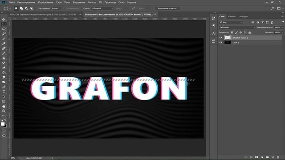Open the Фильтр menu
The image size is (285, 160).
(92, 2)
